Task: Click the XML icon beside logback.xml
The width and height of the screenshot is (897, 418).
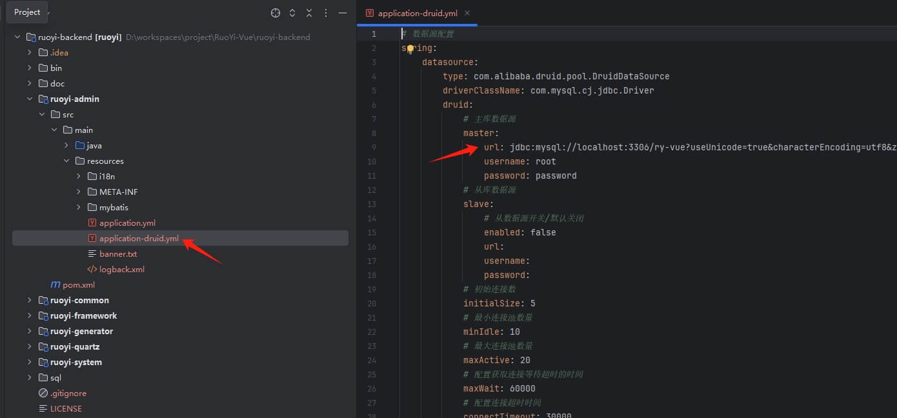Action: tap(92, 270)
